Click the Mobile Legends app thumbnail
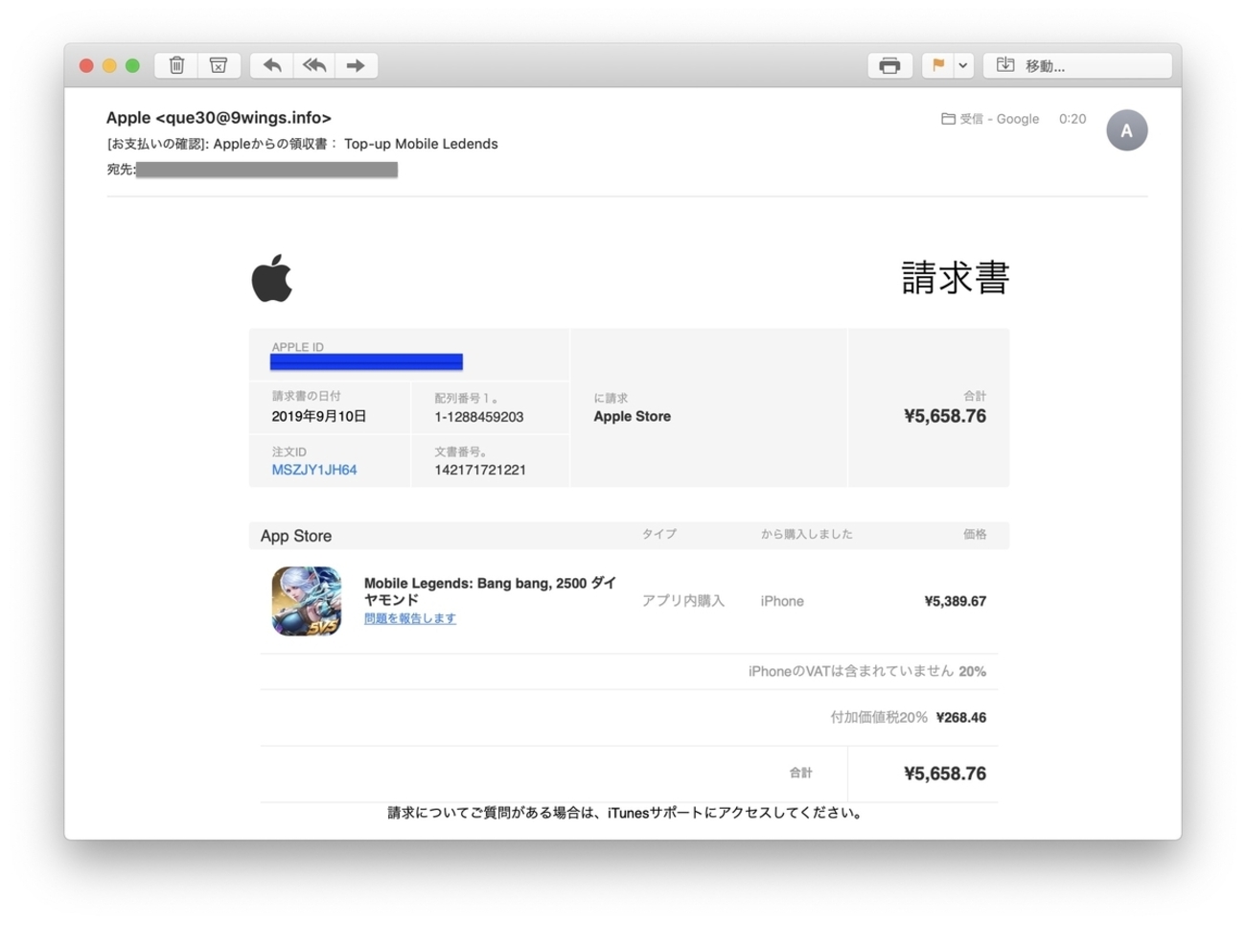1246x925 pixels. (x=307, y=601)
